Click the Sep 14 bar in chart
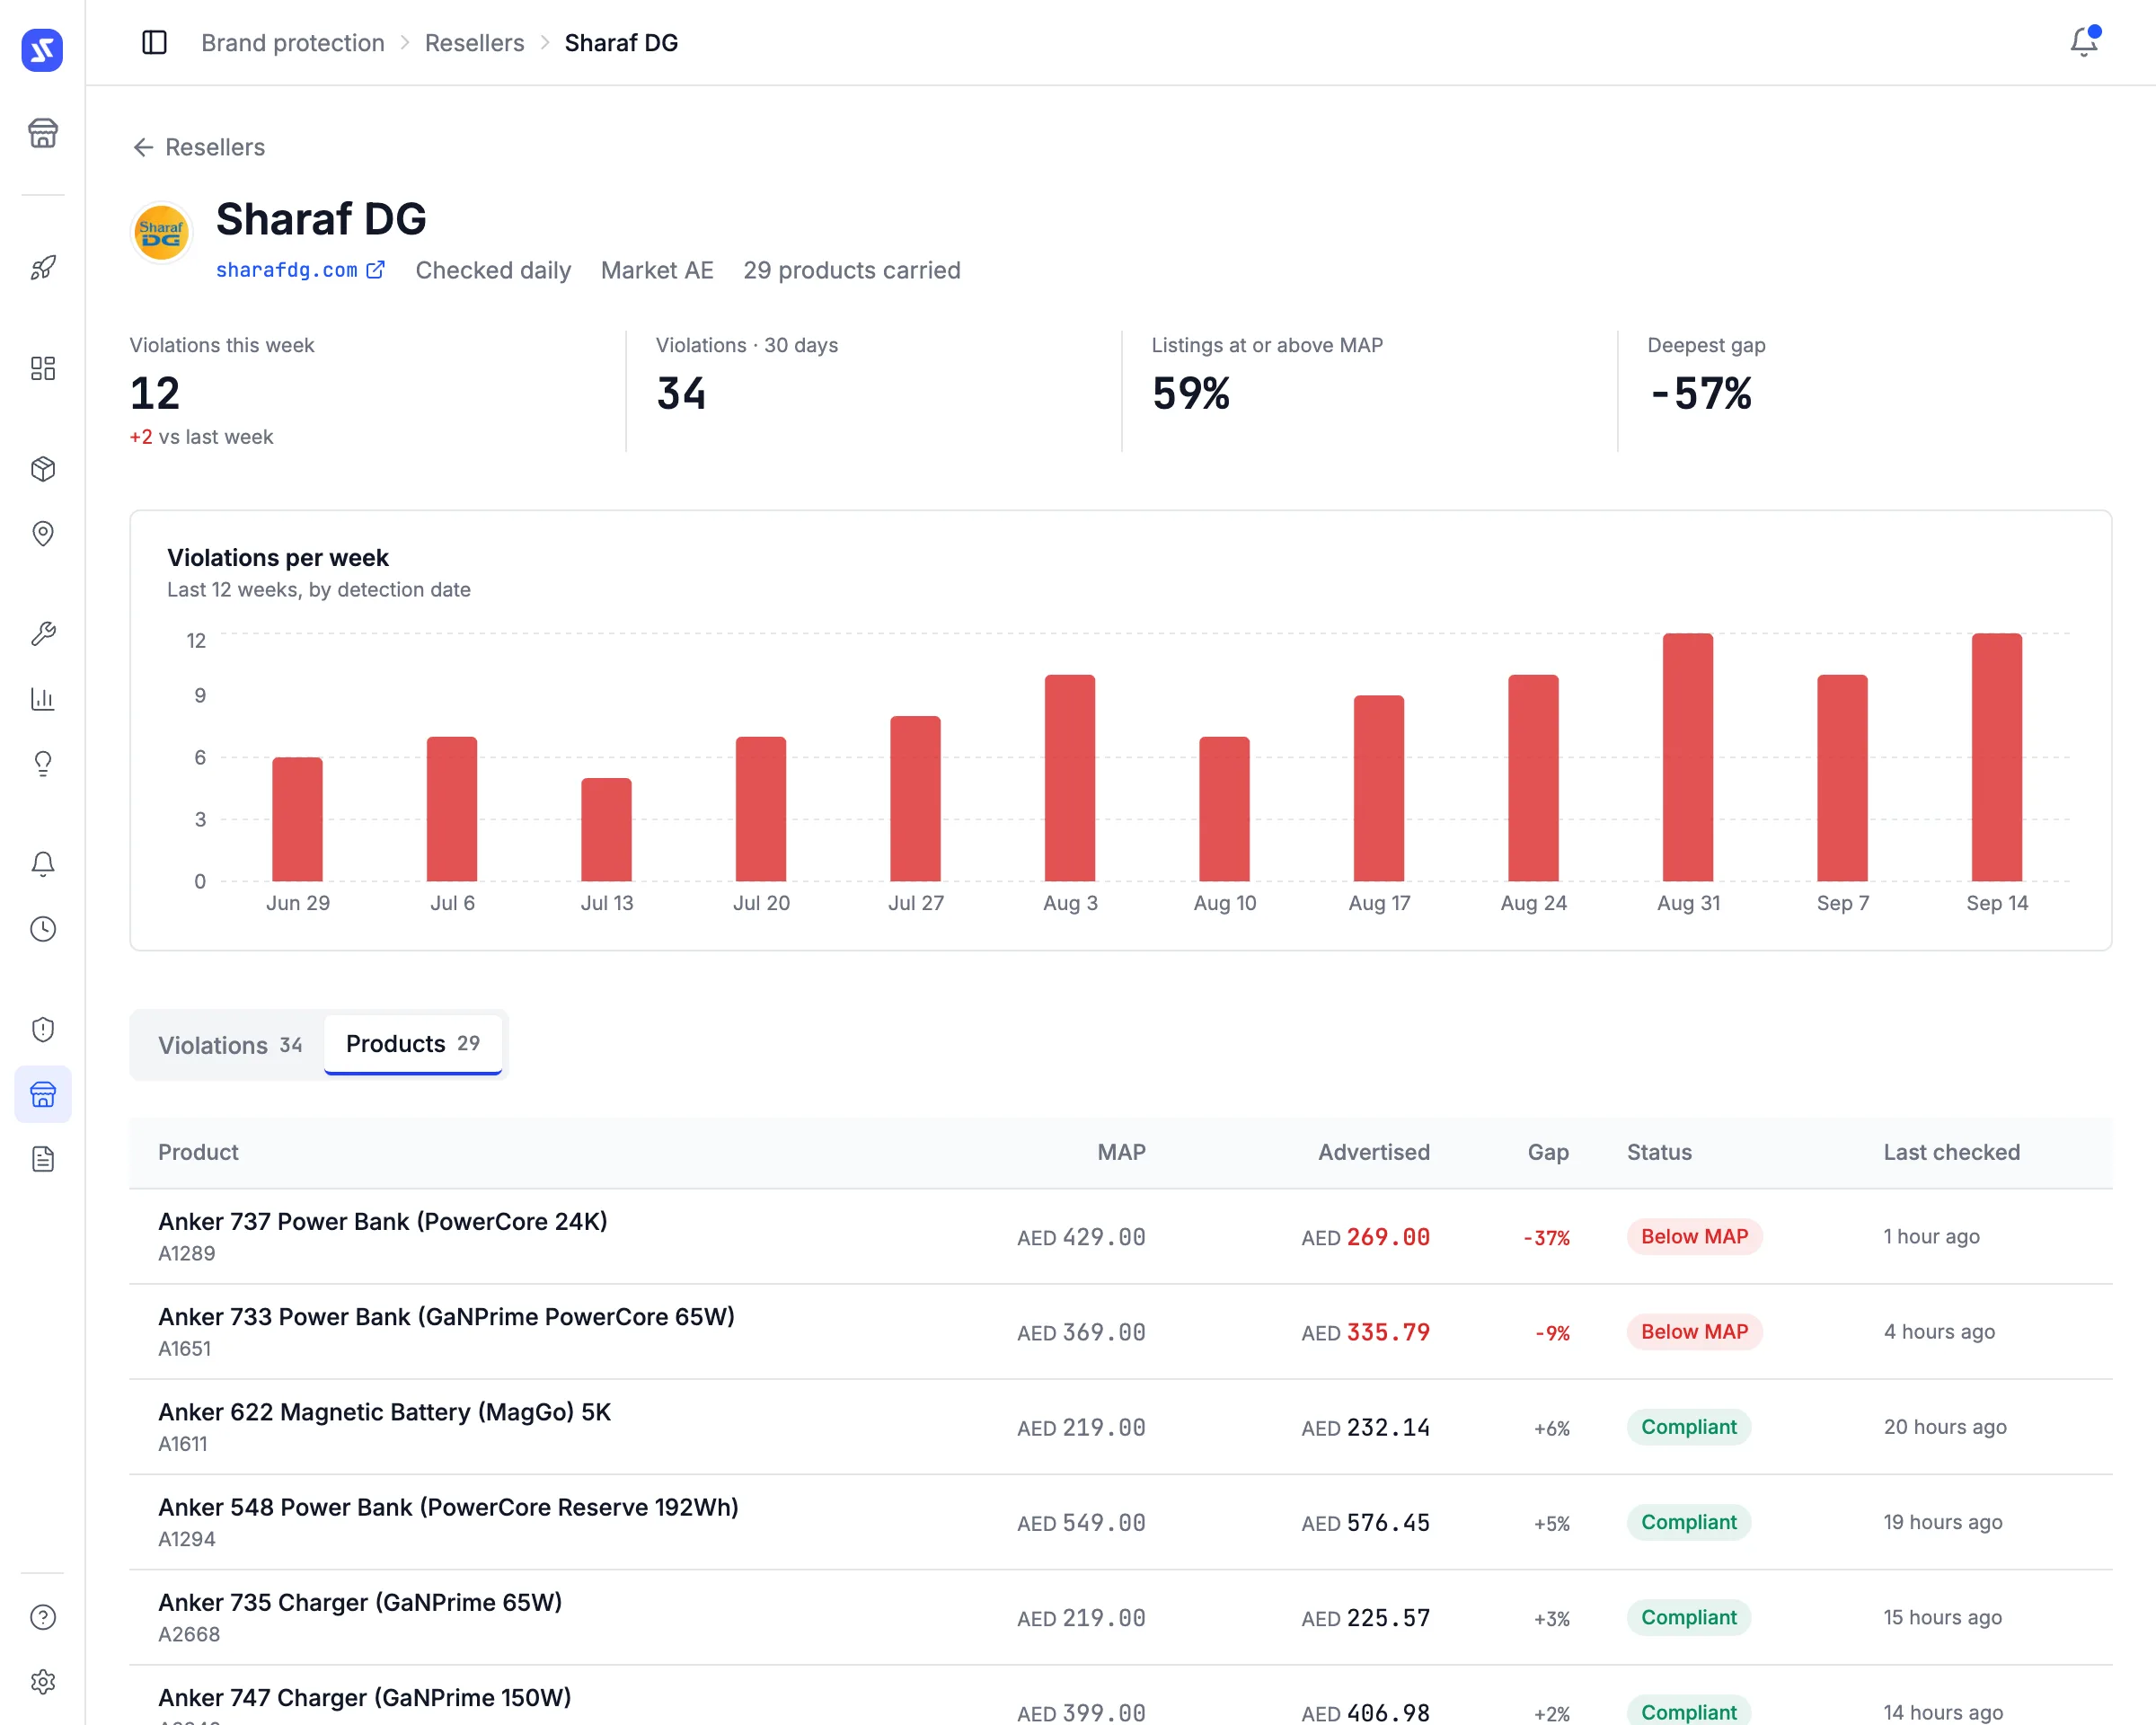 1996,757
